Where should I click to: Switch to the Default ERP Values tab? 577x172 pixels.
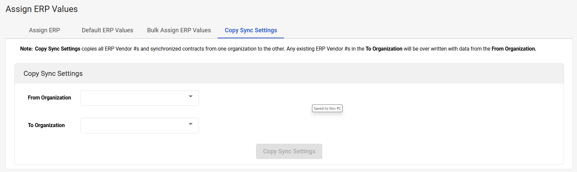click(x=107, y=30)
